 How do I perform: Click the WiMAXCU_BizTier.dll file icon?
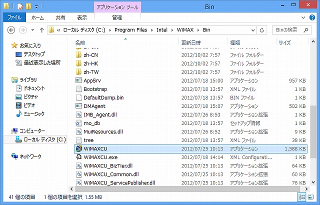pos(79,165)
